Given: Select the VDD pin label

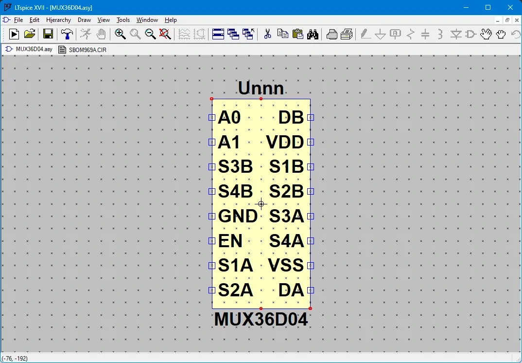Looking at the screenshot, I should 285,142.
